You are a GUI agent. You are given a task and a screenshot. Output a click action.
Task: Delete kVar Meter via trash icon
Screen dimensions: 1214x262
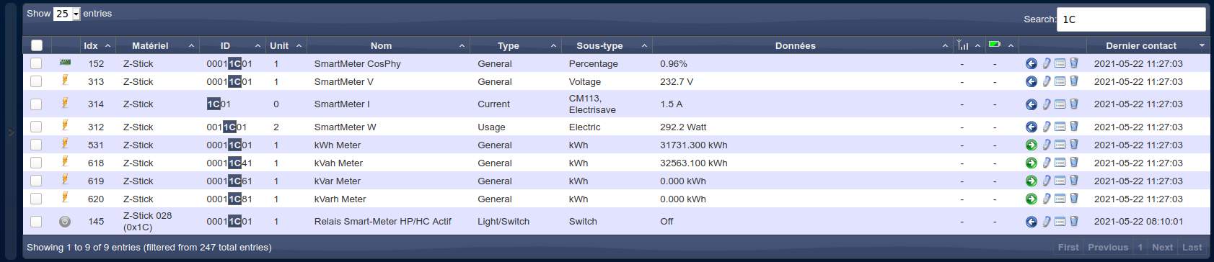pos(1073,181)
